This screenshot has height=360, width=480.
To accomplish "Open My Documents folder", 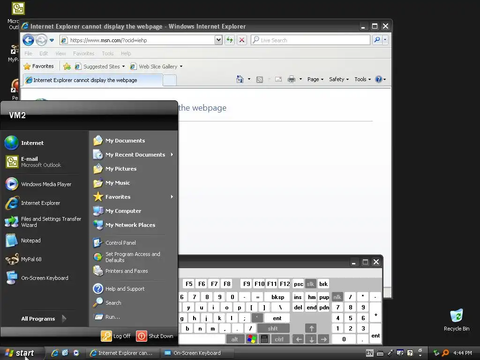I will (119, 141).
